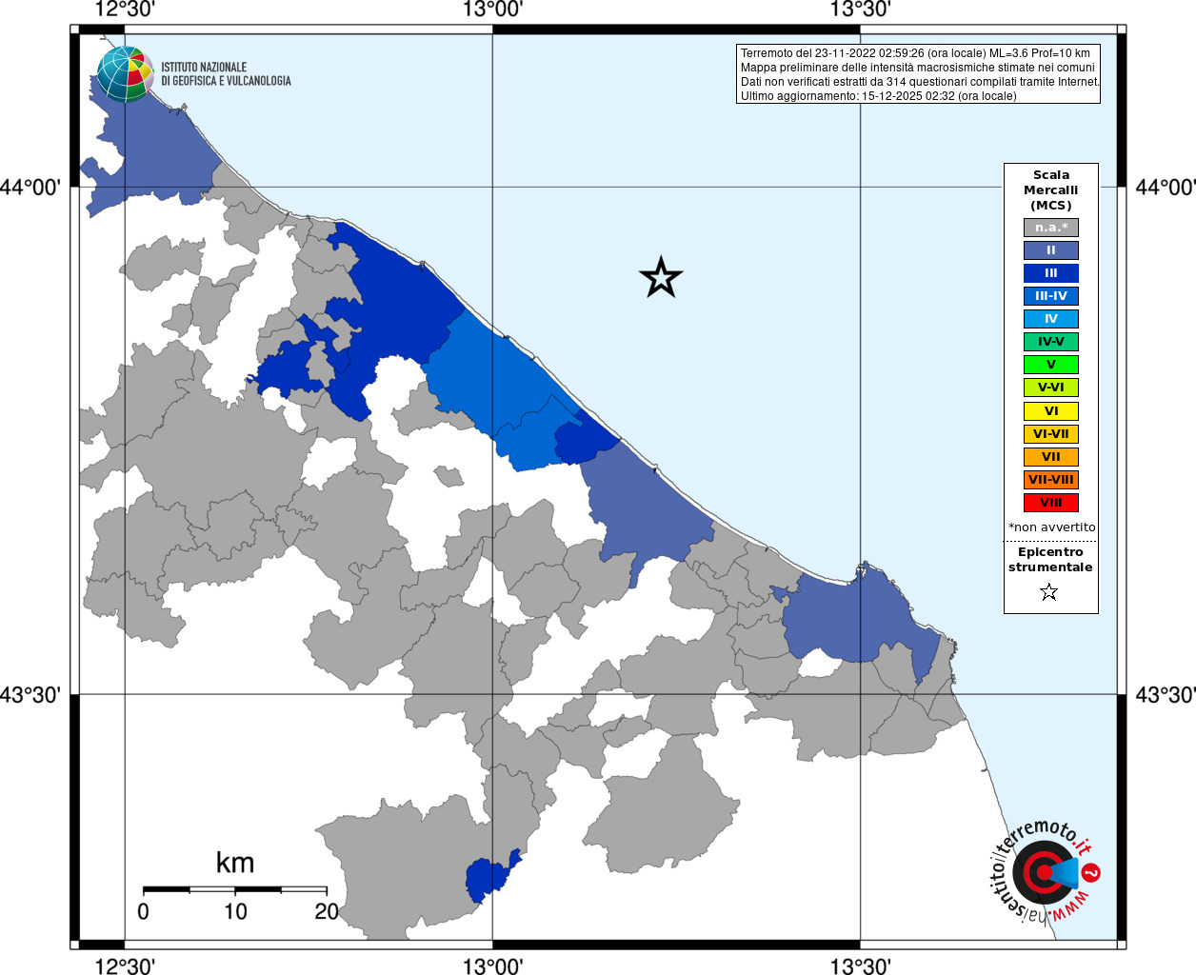The height and width of the screenshot is (975, 1196).
Task: Select the 'n.a.*' gray legend box
Action: 1050,228
